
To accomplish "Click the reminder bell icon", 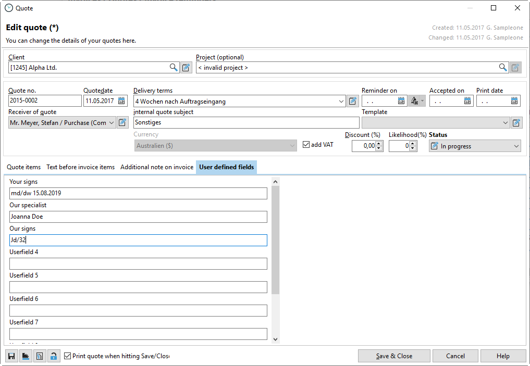I will click(x=414, y=101).
